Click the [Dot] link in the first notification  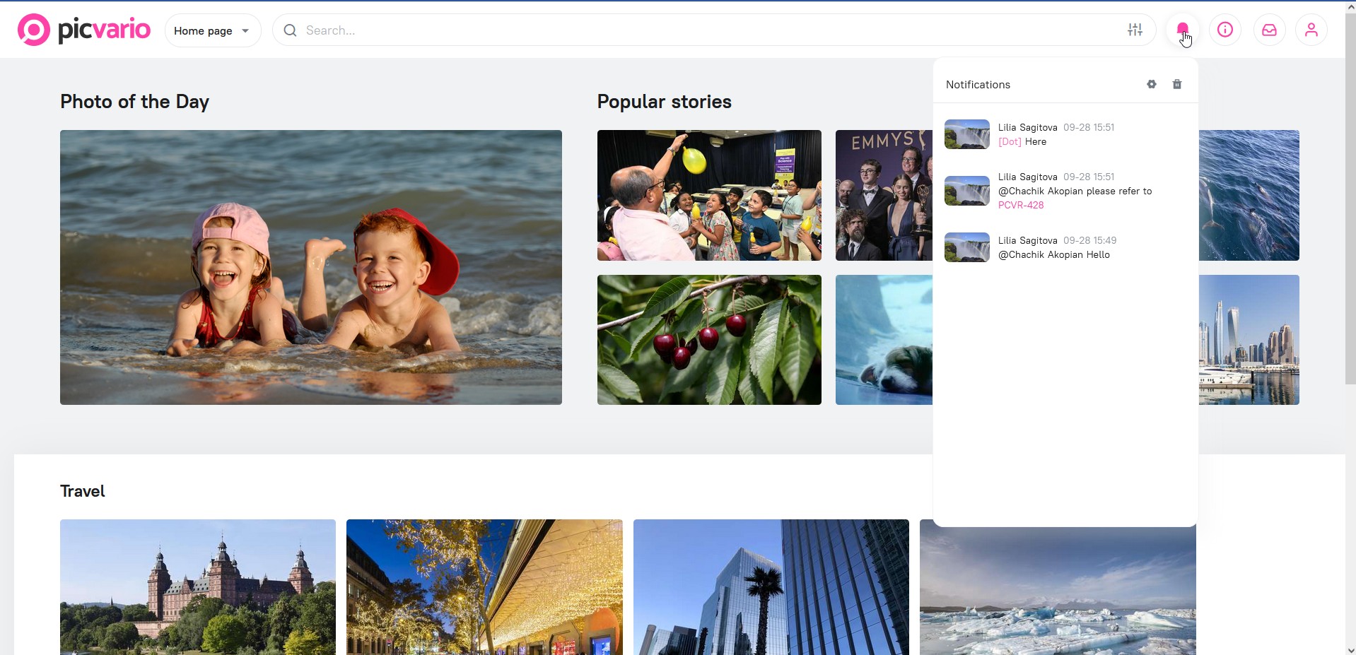click(x=1009, y=141)
